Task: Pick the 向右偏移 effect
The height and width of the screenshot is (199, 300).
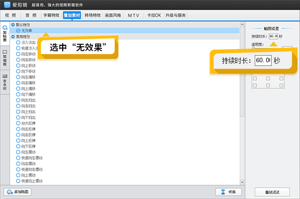Action: click(26, 83)
